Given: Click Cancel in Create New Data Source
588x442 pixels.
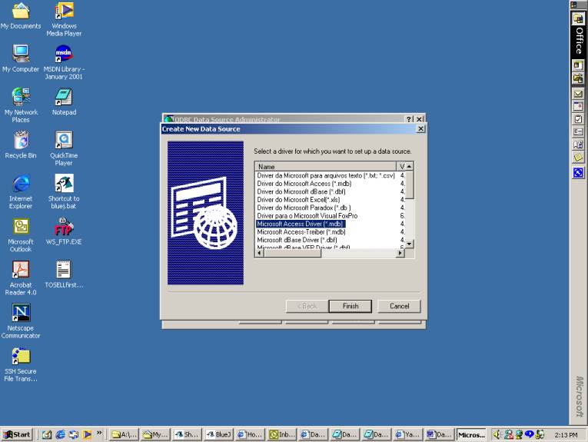Looking at the screenshot, I should pyautogui.click(x=399, y=306).
